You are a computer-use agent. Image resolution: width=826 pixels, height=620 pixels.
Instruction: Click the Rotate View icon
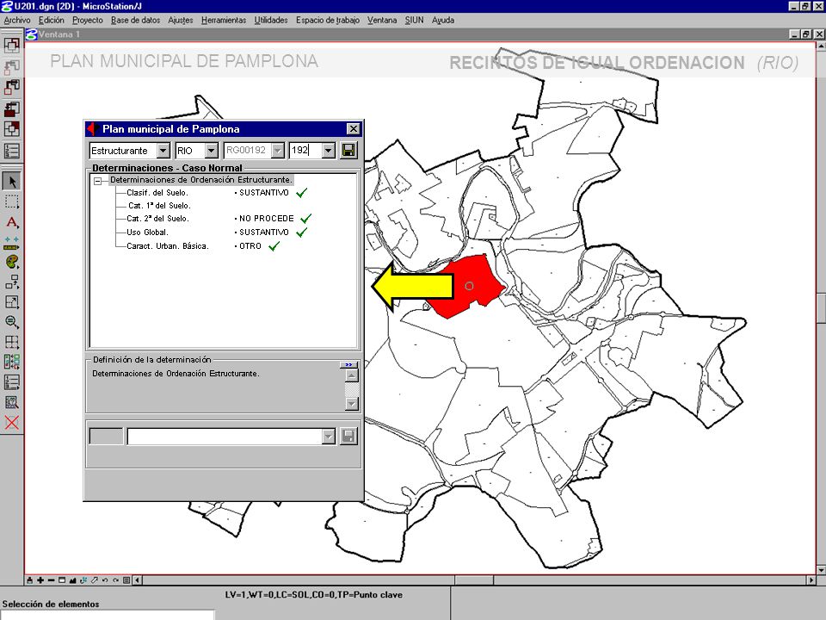pyautogui.click(x=83, y=580)
